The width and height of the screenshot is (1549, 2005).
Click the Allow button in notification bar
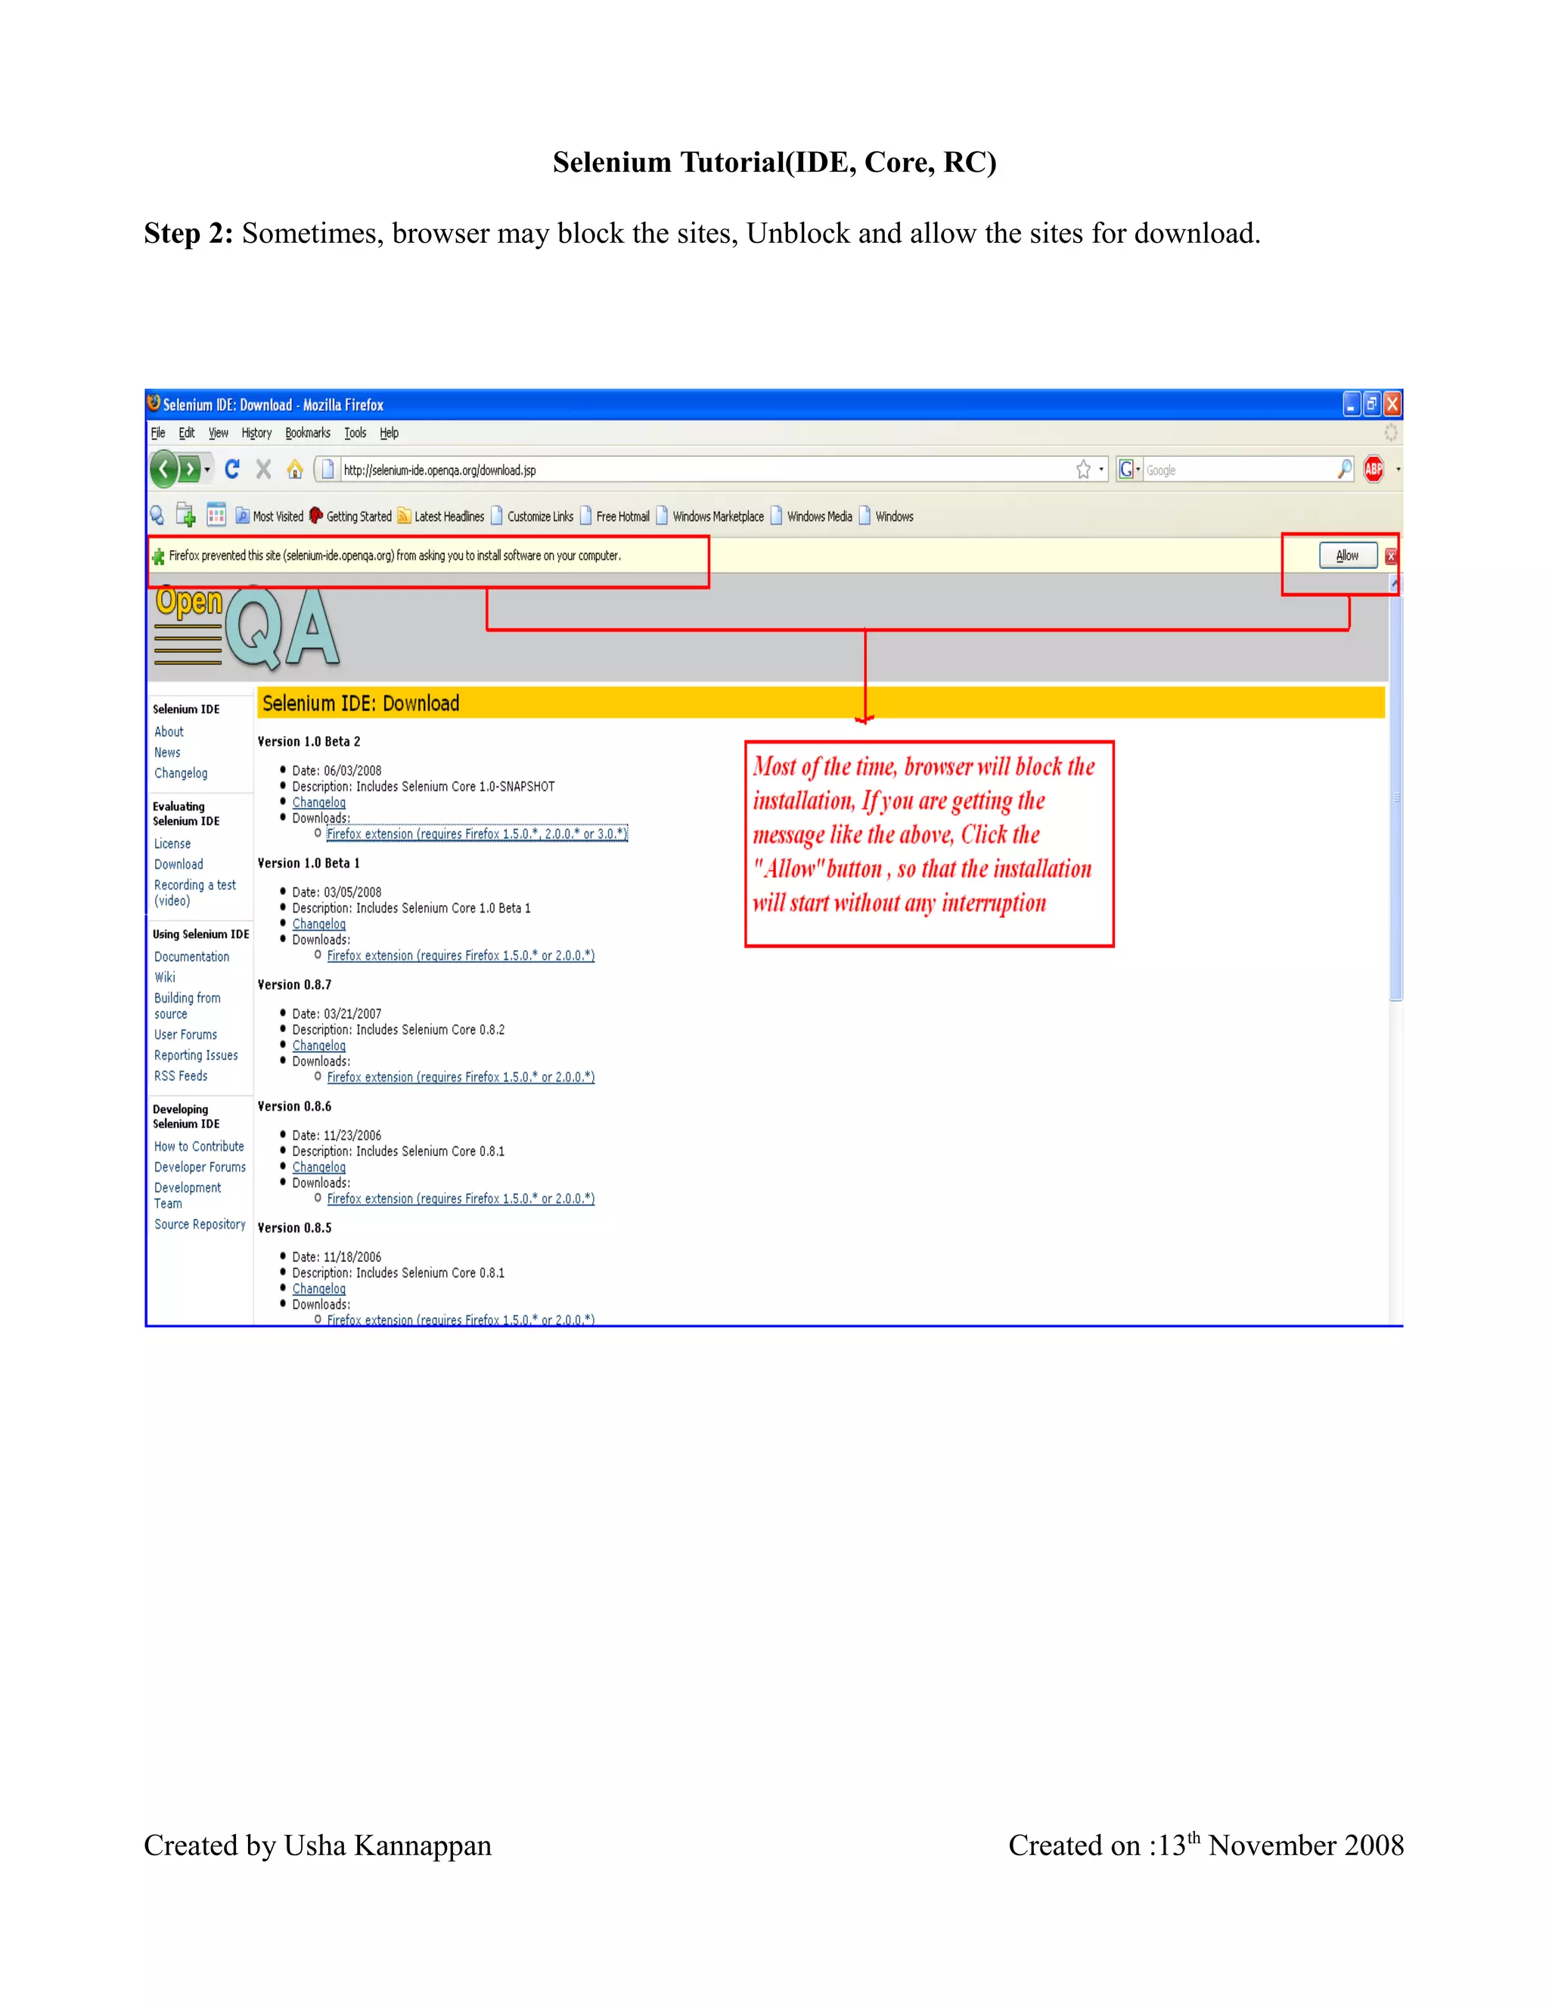[1347, 555]
